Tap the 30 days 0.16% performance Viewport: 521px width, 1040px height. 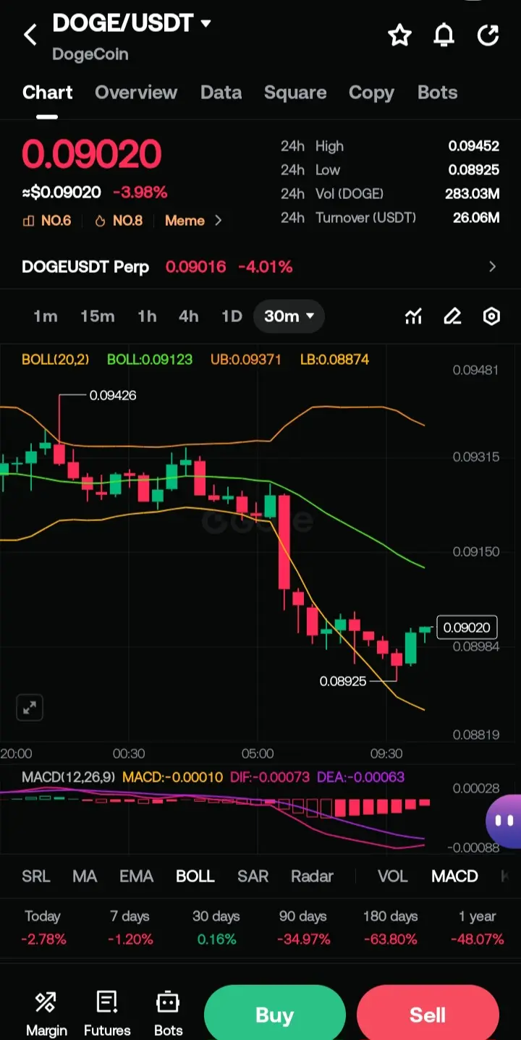(x=216, y=928)
